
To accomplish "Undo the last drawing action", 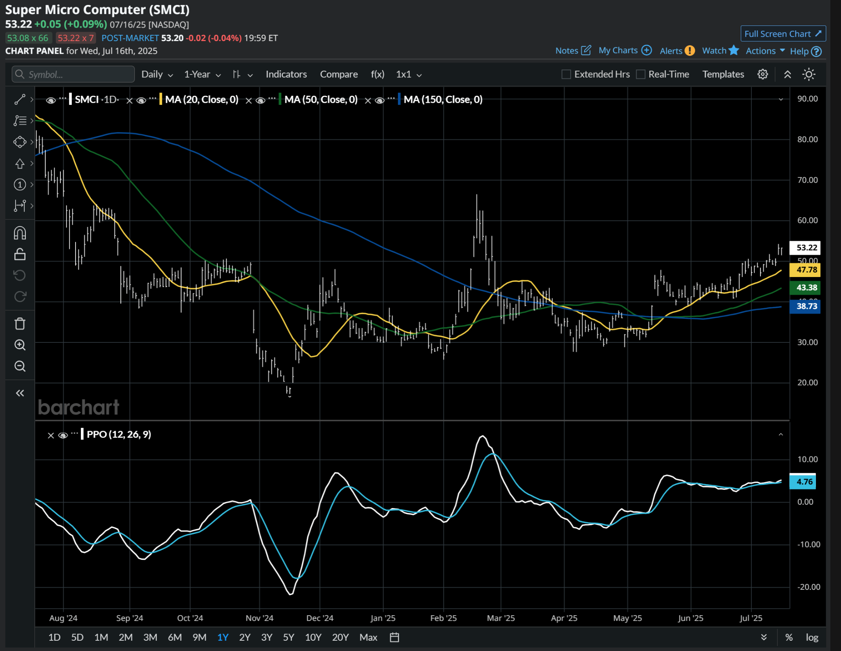I will 20,275.
